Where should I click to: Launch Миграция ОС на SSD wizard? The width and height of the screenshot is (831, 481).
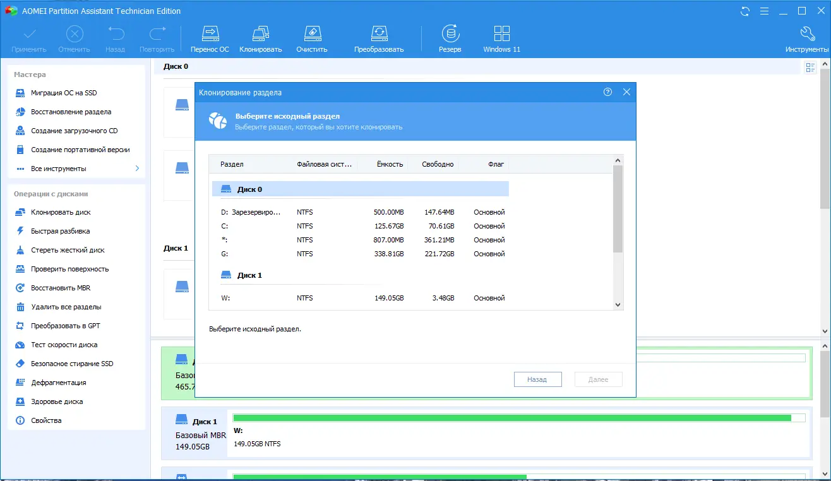click(x=64, y=93)
